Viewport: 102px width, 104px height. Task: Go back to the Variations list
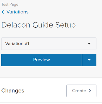(15, 12)
